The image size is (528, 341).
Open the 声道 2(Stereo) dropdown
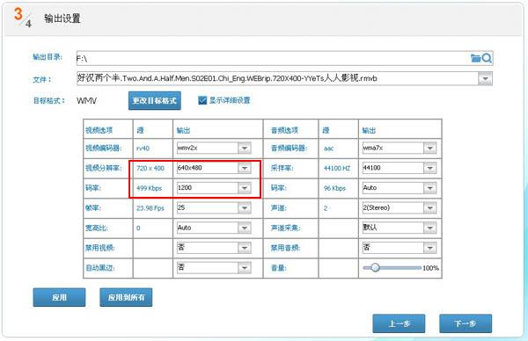pyautogui.click(x=429, y=207)
